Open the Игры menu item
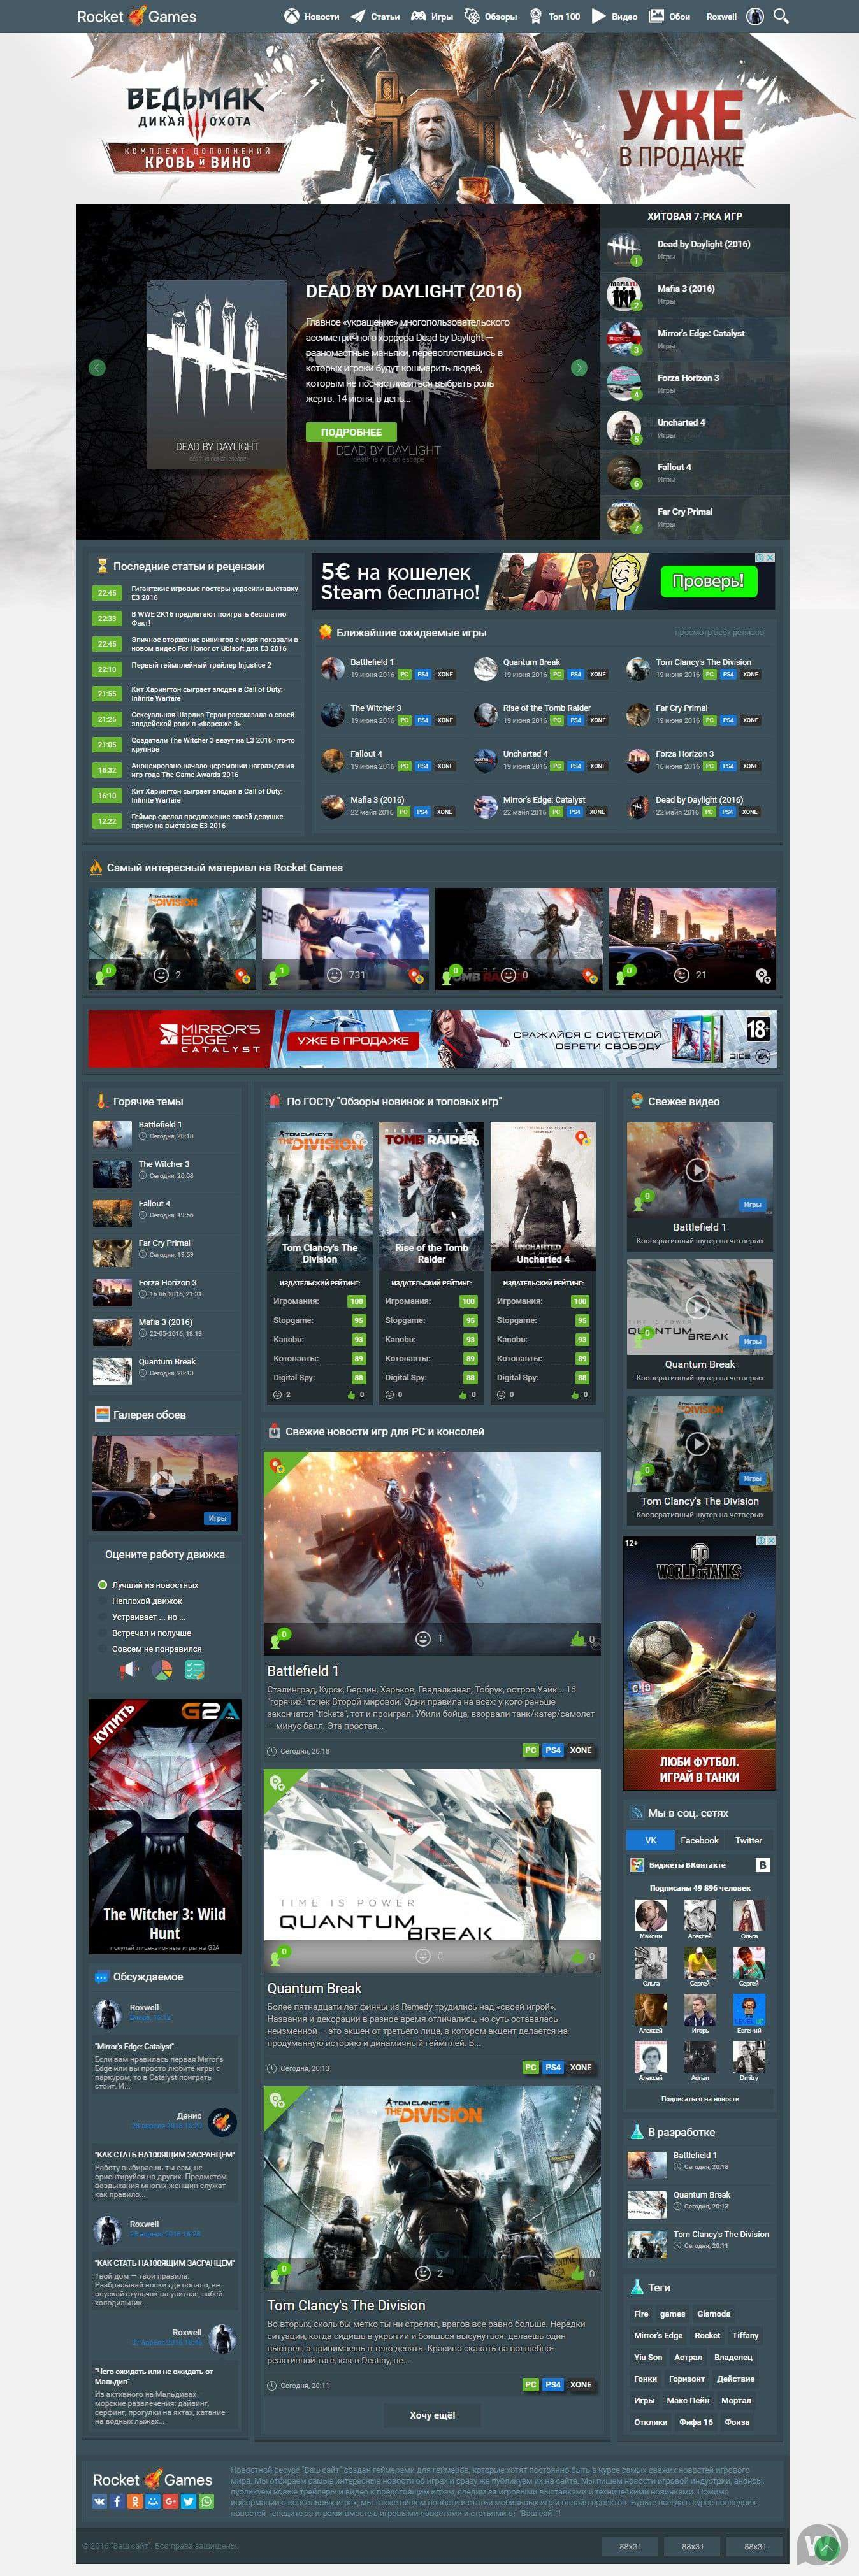Viewport: 859px width, 2576px height. coord(432,16)
